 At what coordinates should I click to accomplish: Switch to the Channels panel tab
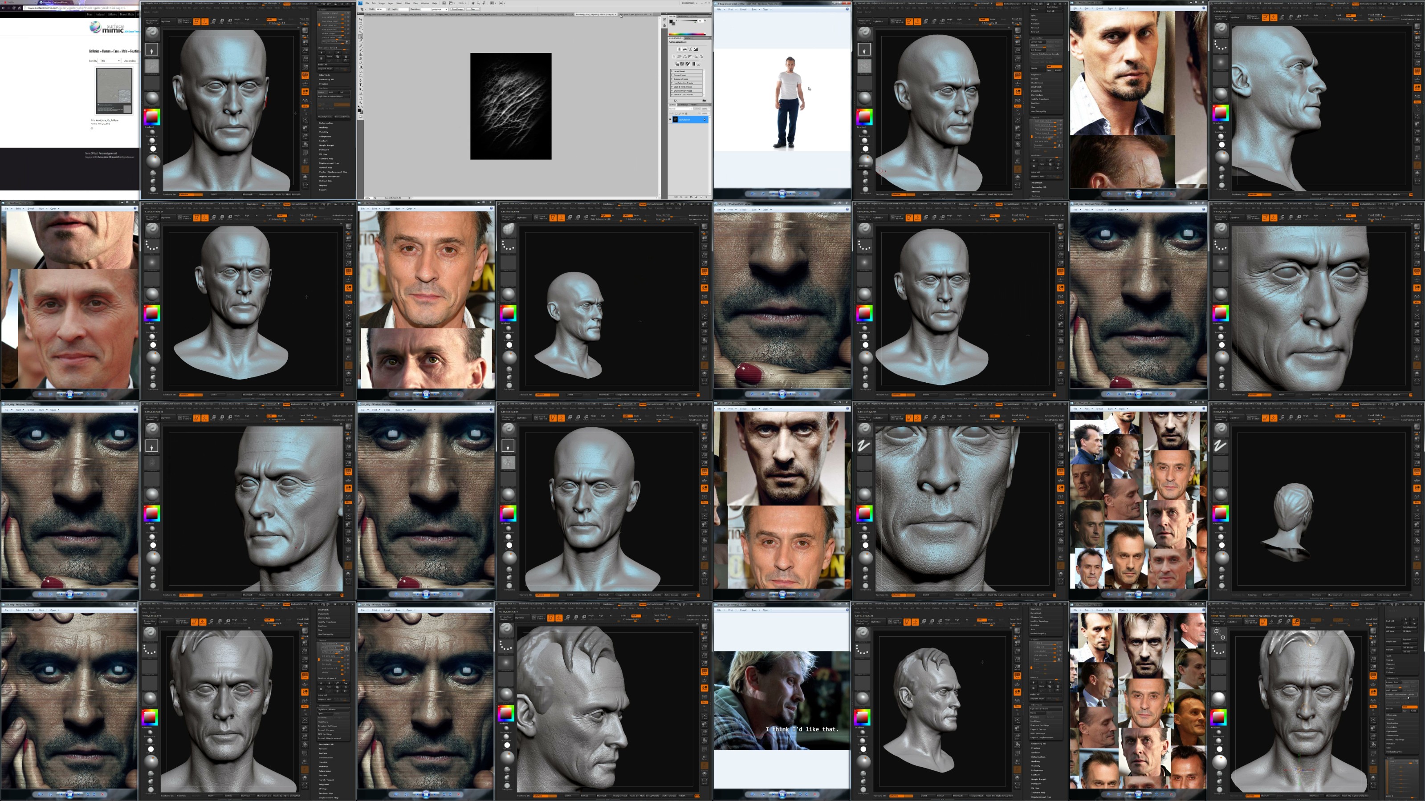pos(683,105)
